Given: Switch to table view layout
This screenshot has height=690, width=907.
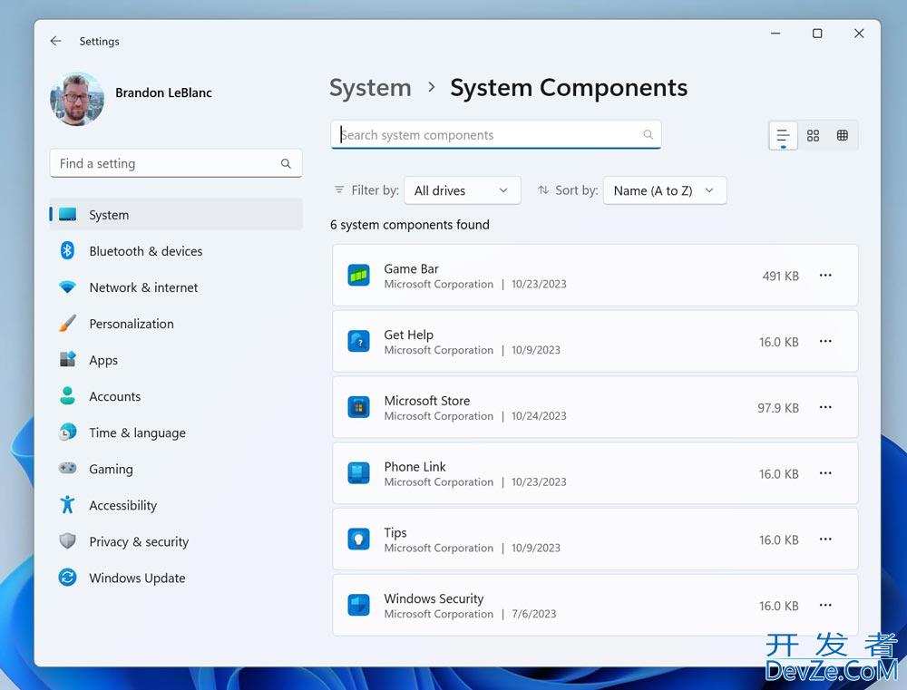Looking at the screenshot, I should 843,135.
